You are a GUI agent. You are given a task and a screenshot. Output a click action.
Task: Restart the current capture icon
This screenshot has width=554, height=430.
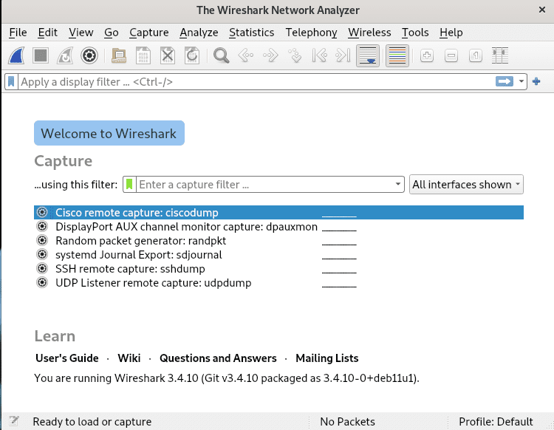coord(65,56)
